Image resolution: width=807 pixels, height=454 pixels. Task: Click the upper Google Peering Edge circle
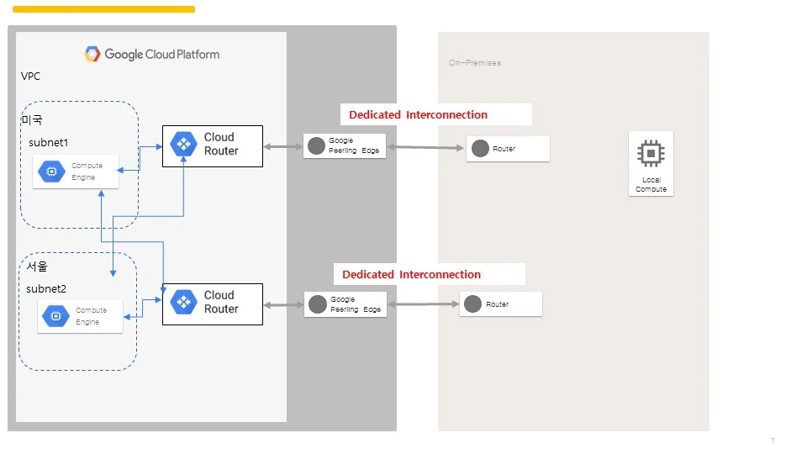316,145
